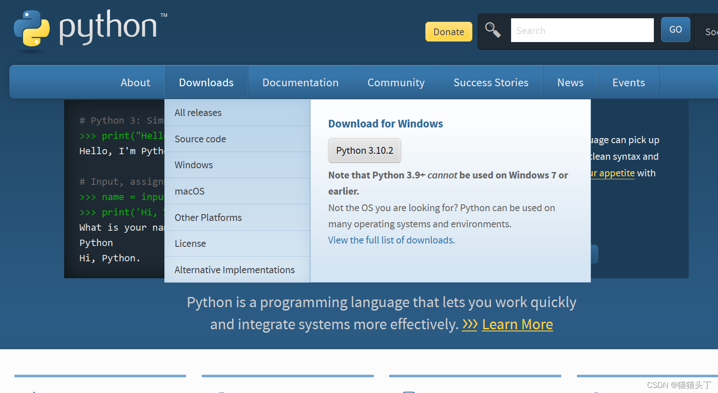Select All releases in Downloads dropdown
718x393 pixels.
pos(237,113)
